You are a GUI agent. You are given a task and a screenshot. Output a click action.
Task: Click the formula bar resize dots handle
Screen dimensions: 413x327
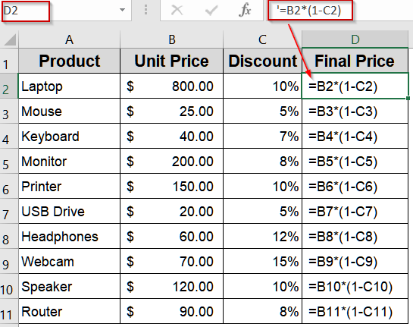145,10
